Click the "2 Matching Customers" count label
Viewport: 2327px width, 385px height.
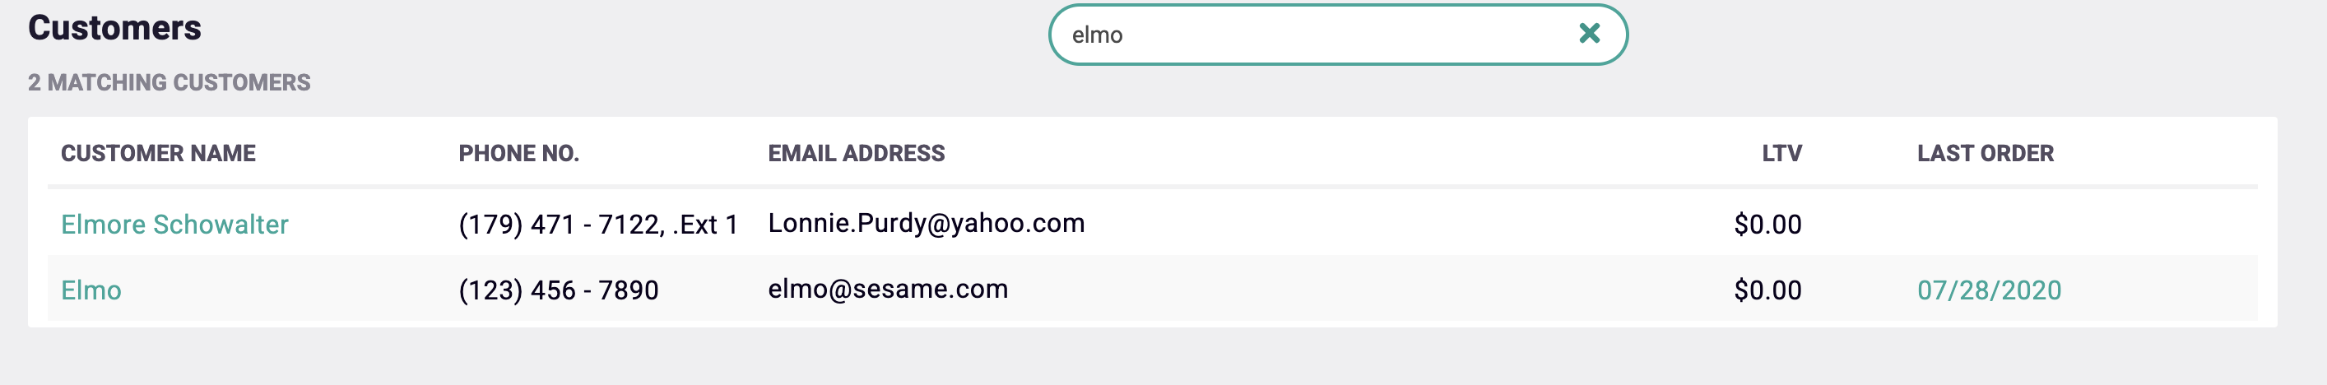[x=169, y=82]
